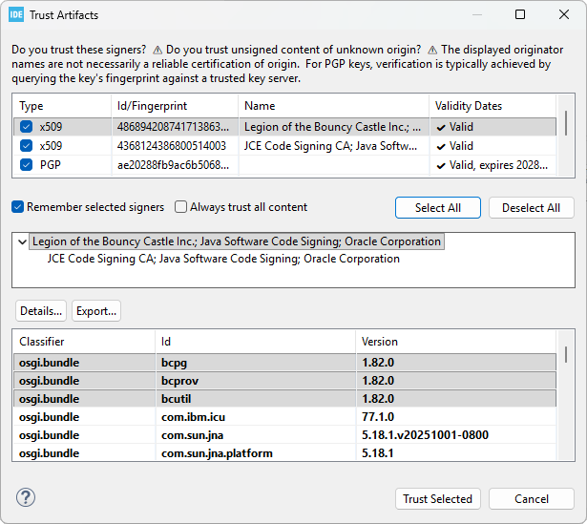Click the help question mark icon

(26, 498)
